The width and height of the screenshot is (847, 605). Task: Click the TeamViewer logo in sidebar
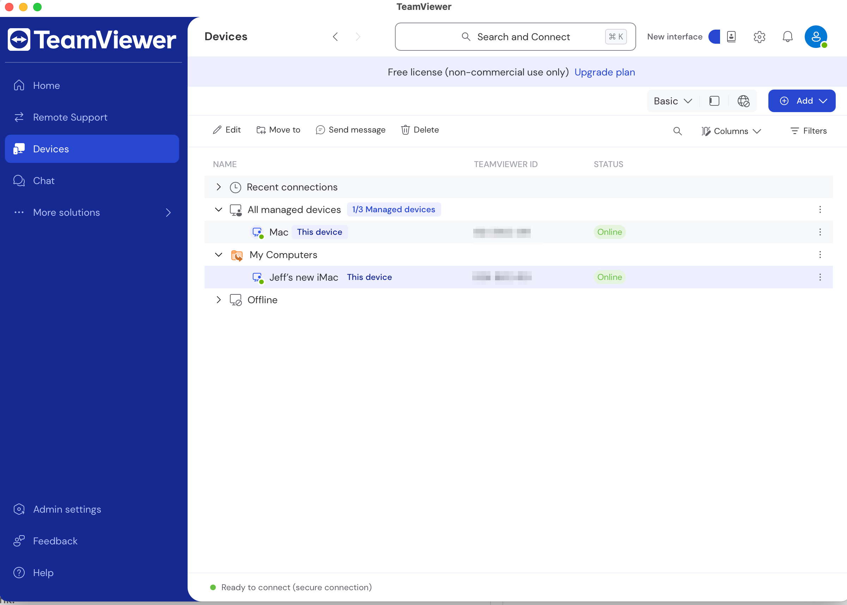(x=92, y=39)
